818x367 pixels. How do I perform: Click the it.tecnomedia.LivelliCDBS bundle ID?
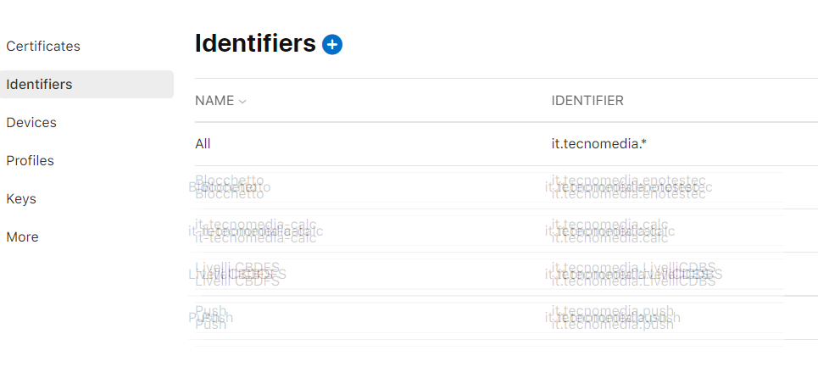point(633,274)
